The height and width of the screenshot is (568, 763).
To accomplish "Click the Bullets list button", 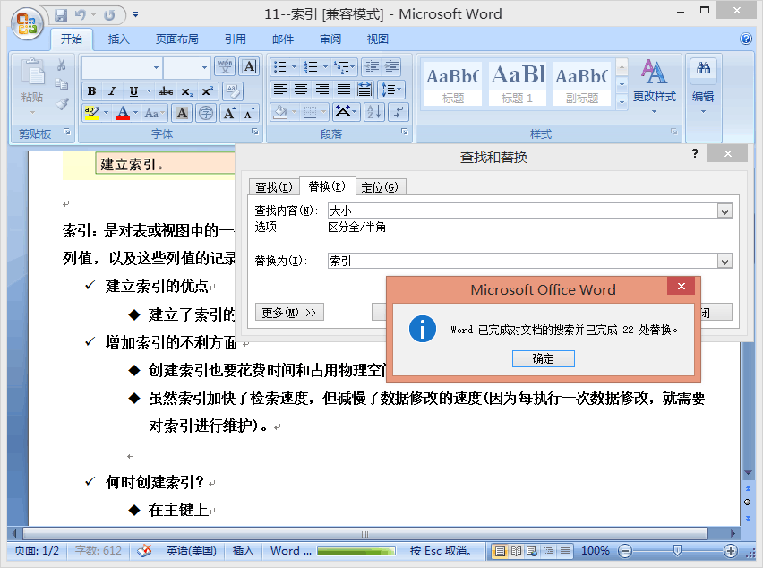I will click(x=280, y=66).
